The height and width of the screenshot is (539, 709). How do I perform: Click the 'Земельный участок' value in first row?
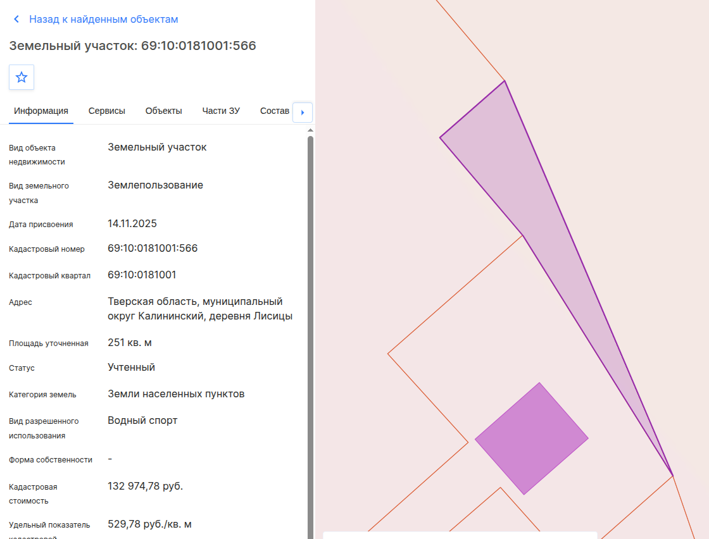point(157,147)
